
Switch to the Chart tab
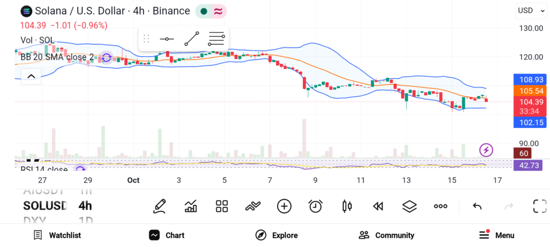pos(167,235)
